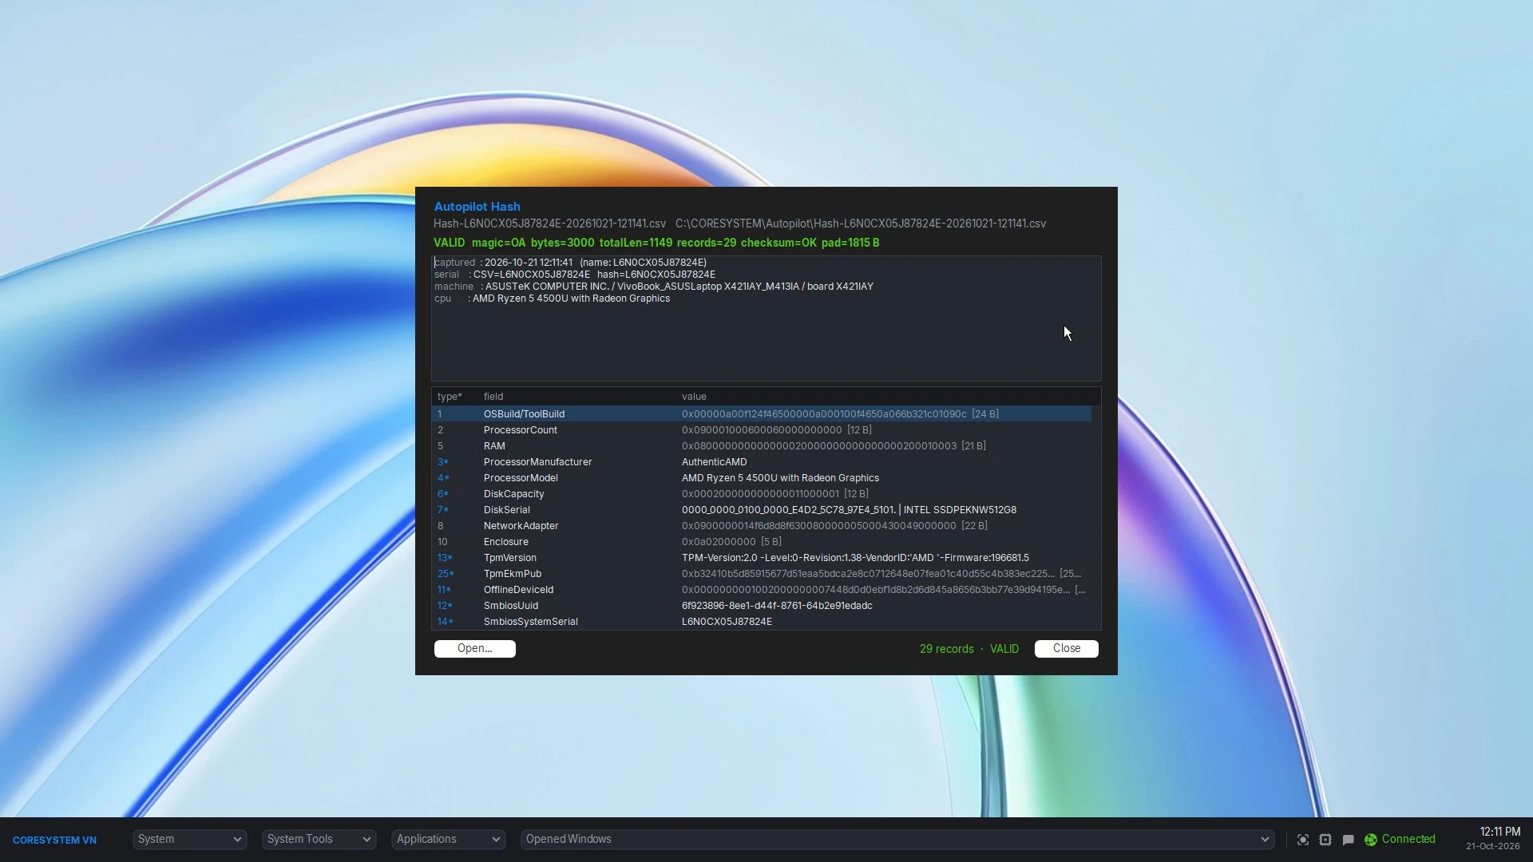Click the Open... button
This screenshot has height=862, width=1533.
point(475,649)
